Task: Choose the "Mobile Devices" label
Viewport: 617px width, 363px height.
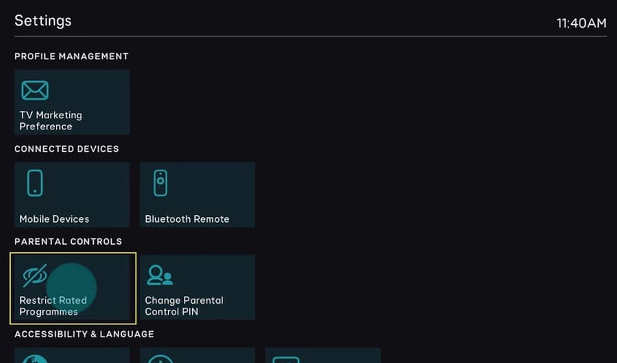Action: 54,219
